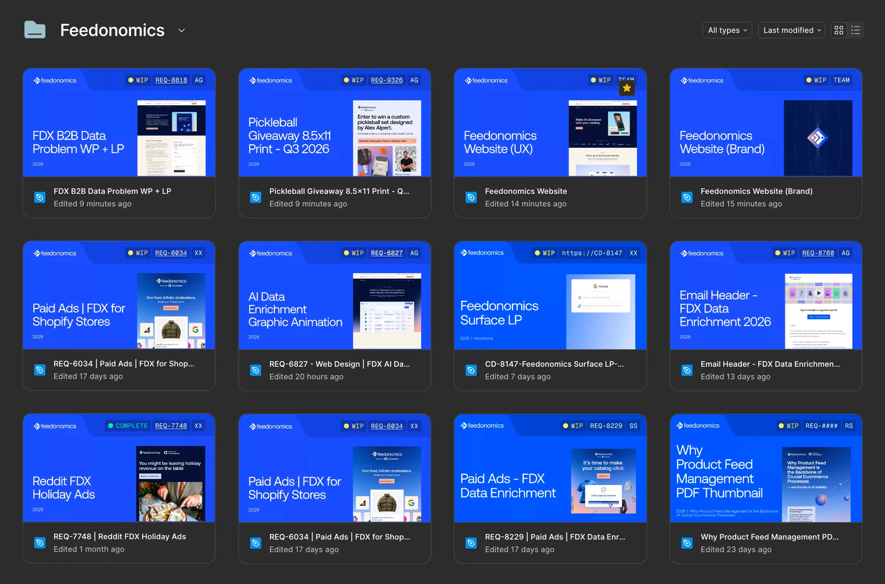885x584 pixels.
Task: Click https://CD-8147 tag on Surface LP card
Action: (592, 253)
